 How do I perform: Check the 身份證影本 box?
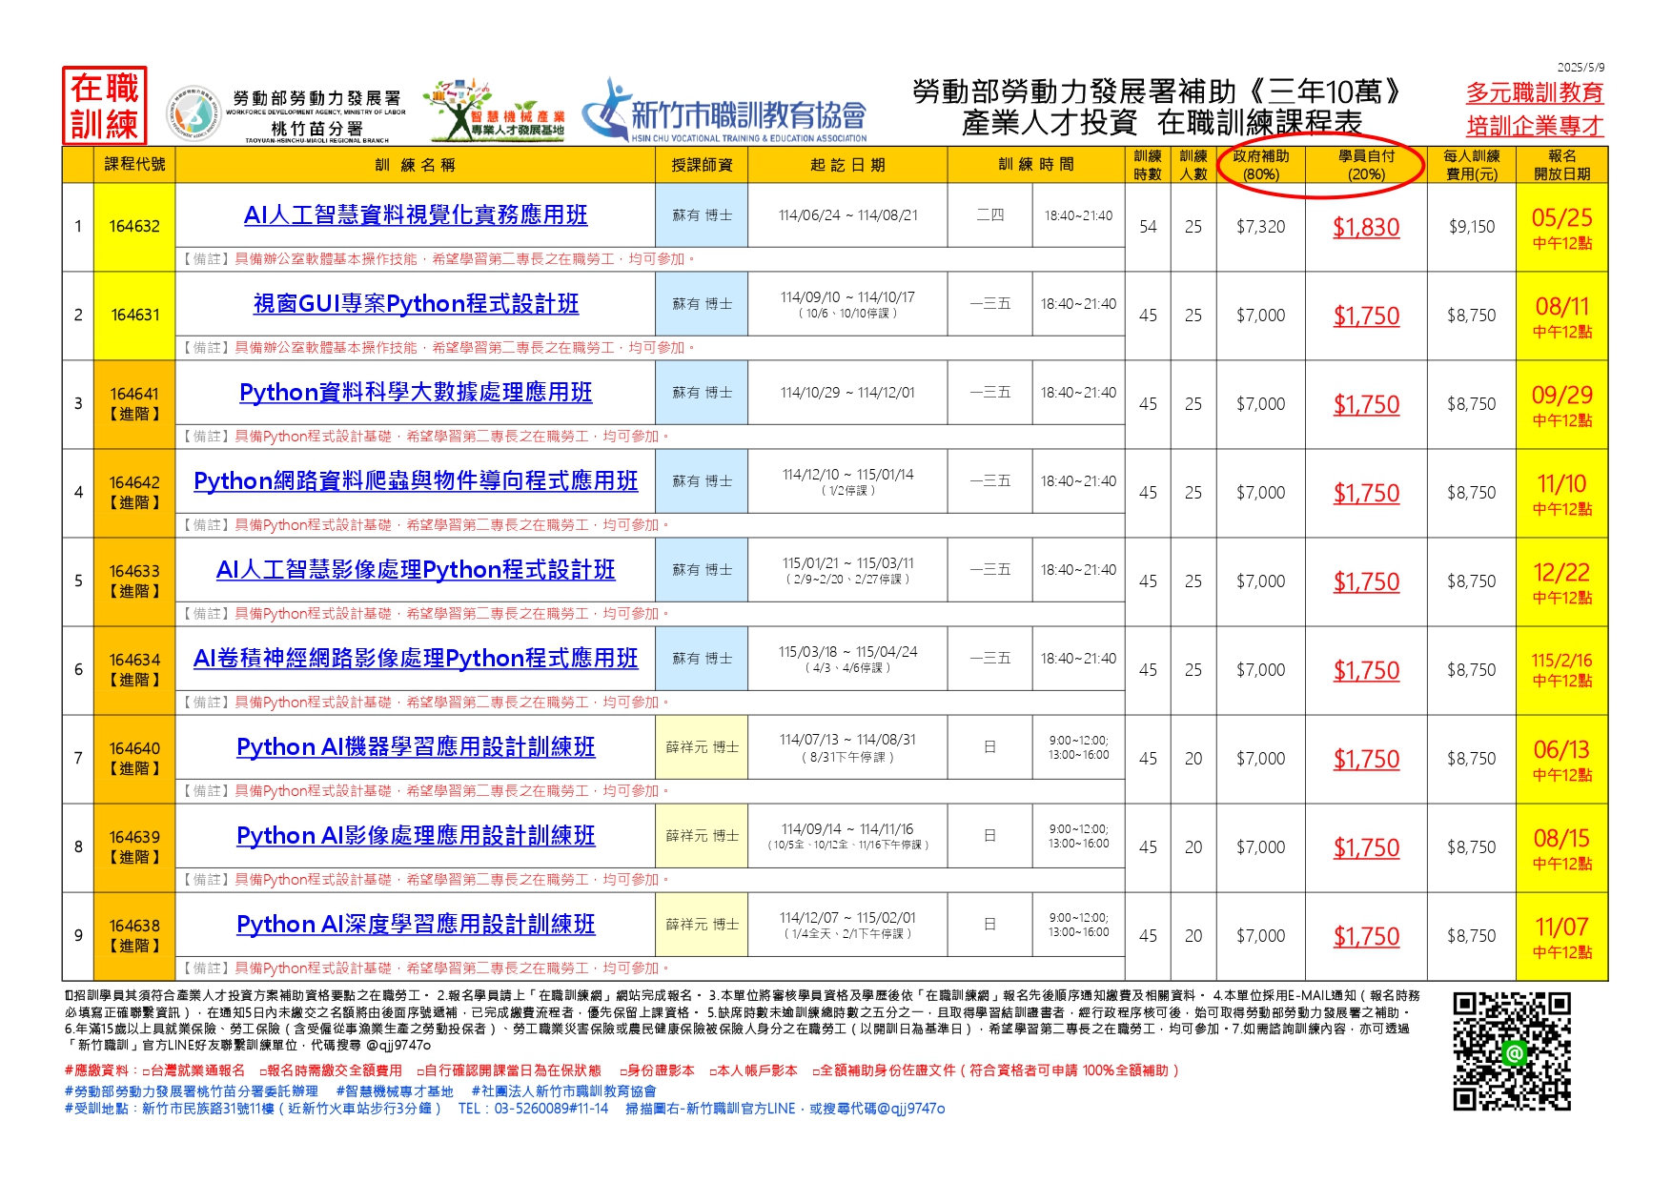[622, 1070]
